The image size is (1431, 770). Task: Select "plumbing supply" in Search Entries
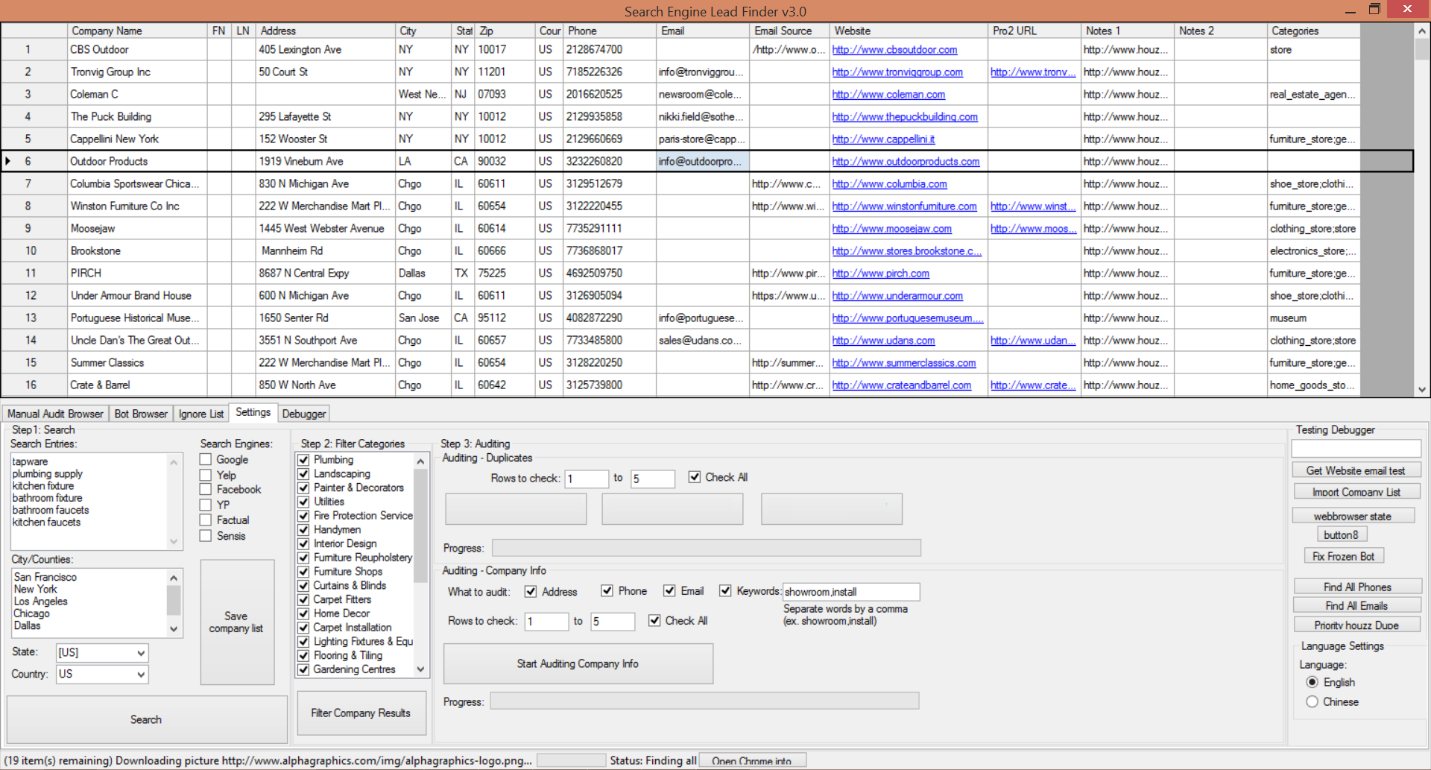48,473
